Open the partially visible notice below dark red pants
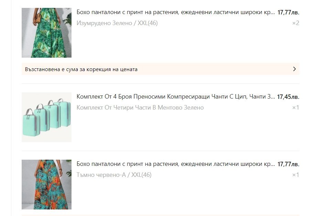Screen dimensions: 317x216 (161, 215)
